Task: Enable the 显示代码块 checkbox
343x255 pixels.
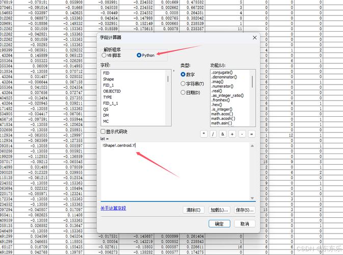Action: pos(103,132)
